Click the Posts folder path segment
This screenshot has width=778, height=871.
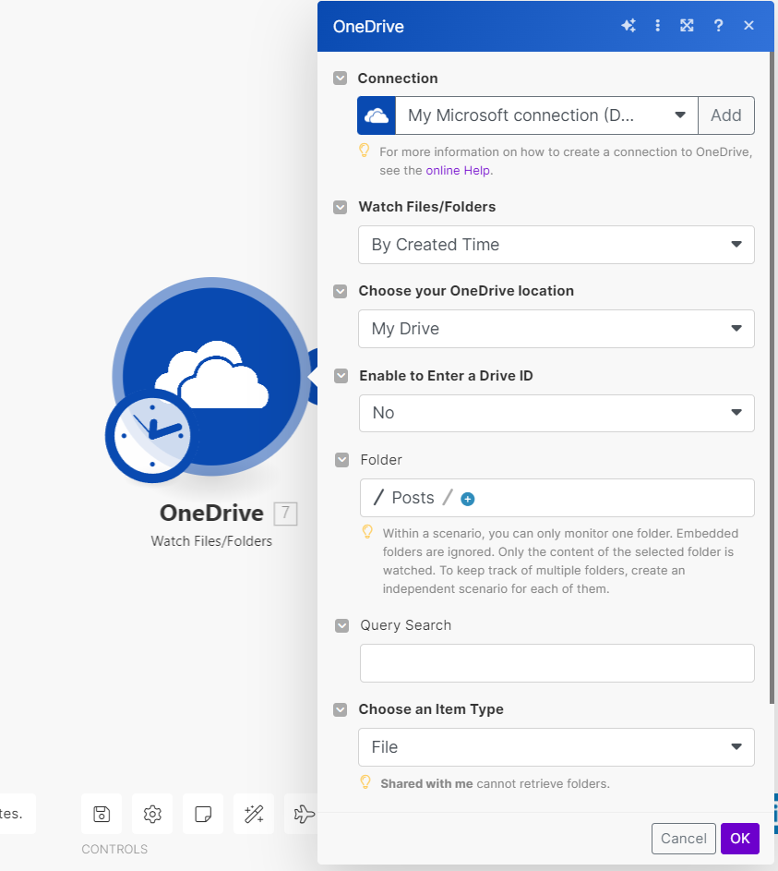413,498
